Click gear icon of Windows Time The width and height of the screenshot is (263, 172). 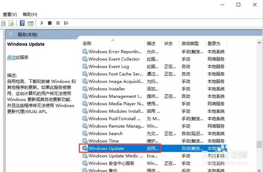coord(85,141)
